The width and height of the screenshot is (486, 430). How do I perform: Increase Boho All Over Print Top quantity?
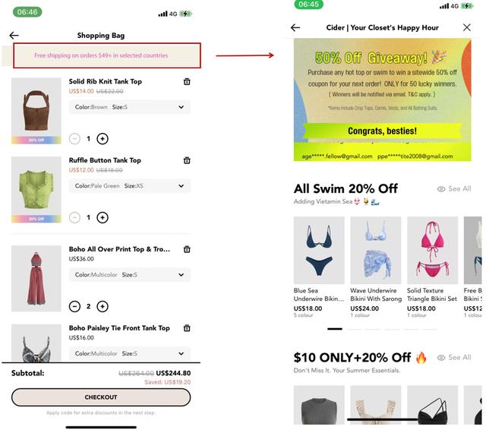pyautogui.click(x=103, y=306)
